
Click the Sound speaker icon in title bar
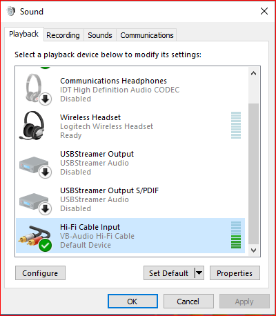pos(11,11)
